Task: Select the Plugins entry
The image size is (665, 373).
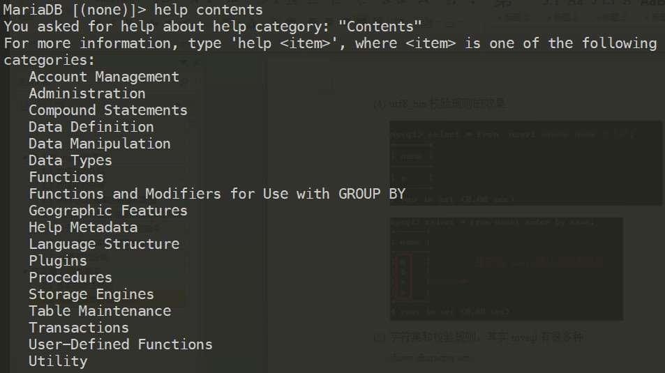Action: click(58, 261)
